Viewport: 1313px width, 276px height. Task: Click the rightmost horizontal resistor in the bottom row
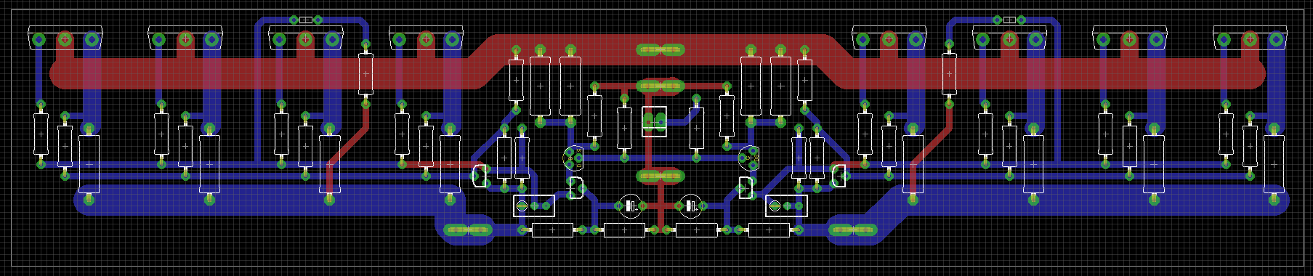(x=769, y=230)
